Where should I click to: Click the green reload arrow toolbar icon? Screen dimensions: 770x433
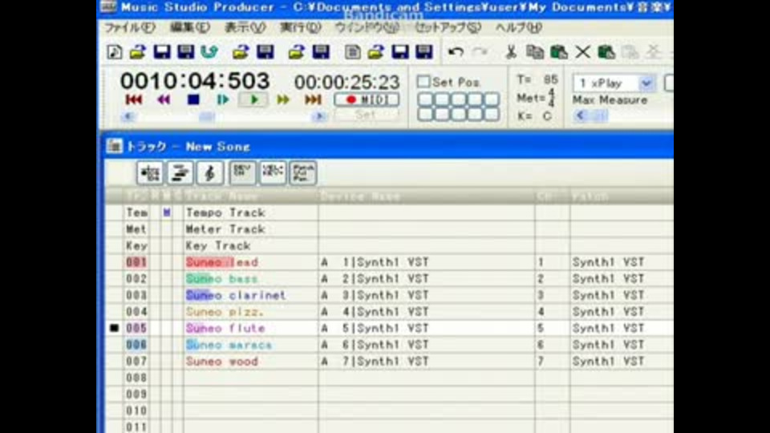(209, 51)
